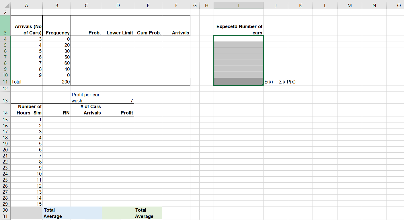Select column B header
404x220 pixels.
pyautogui.click(x=56, y=5)
